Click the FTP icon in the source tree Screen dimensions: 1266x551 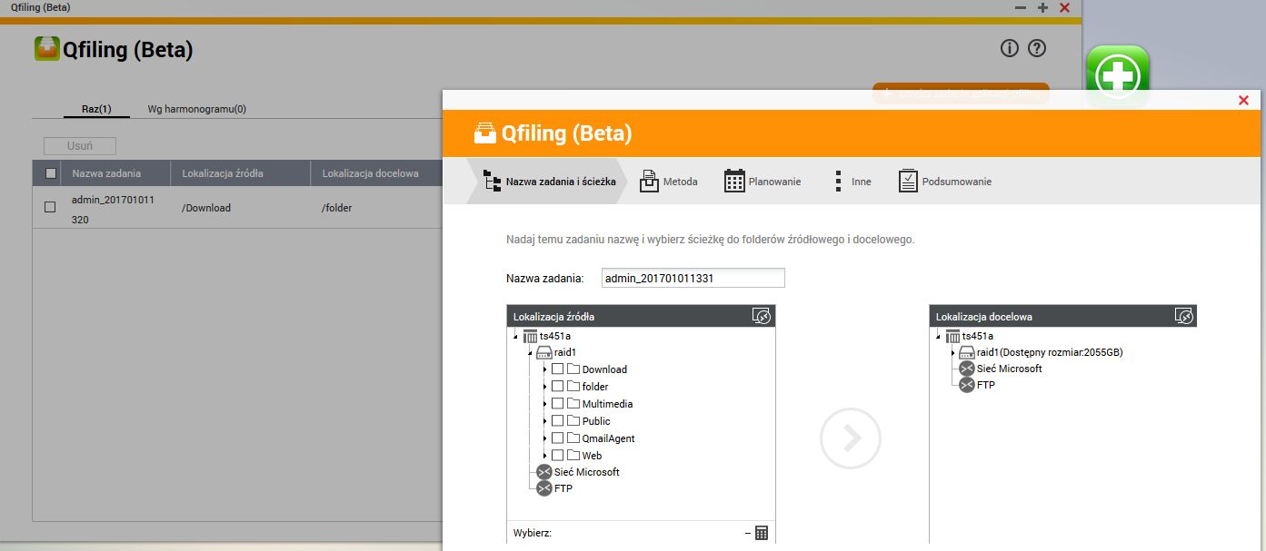coord(544,488)
